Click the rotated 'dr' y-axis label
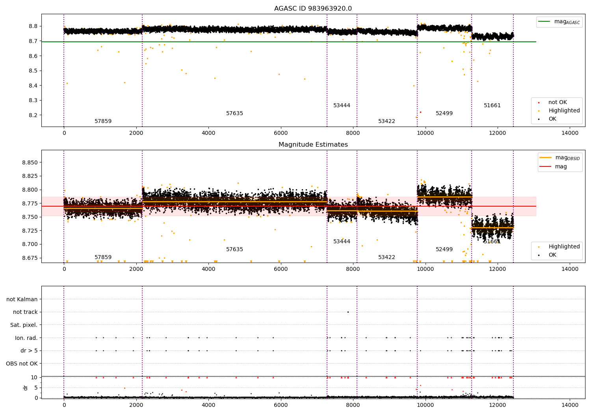The height and width of the screenshot is (414, 591). pyautogui.click(x=25, y=388)
